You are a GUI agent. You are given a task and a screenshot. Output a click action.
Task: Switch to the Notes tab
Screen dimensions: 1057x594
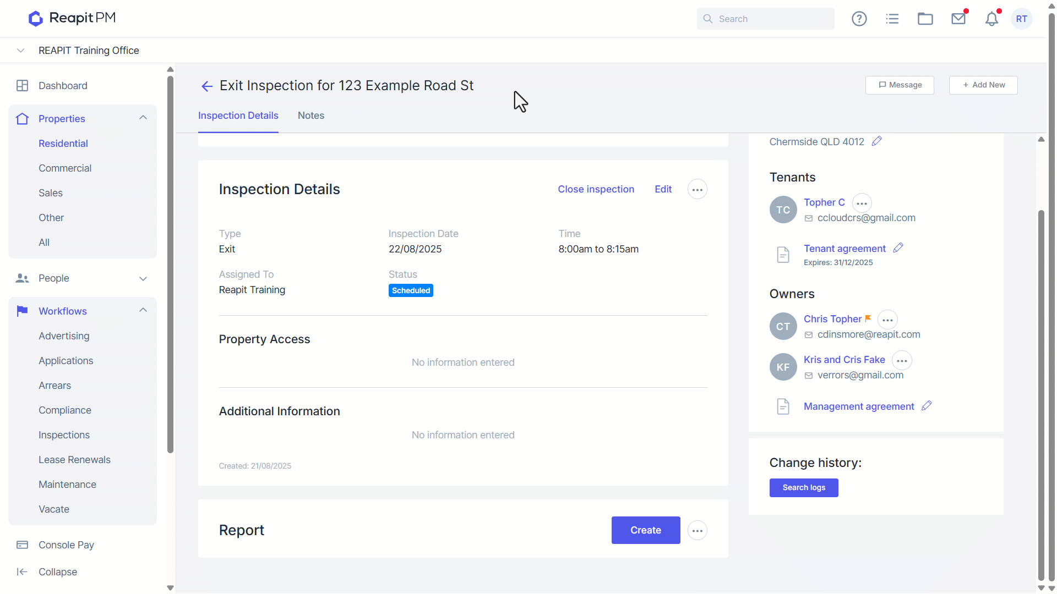click(x=311, y=116)
